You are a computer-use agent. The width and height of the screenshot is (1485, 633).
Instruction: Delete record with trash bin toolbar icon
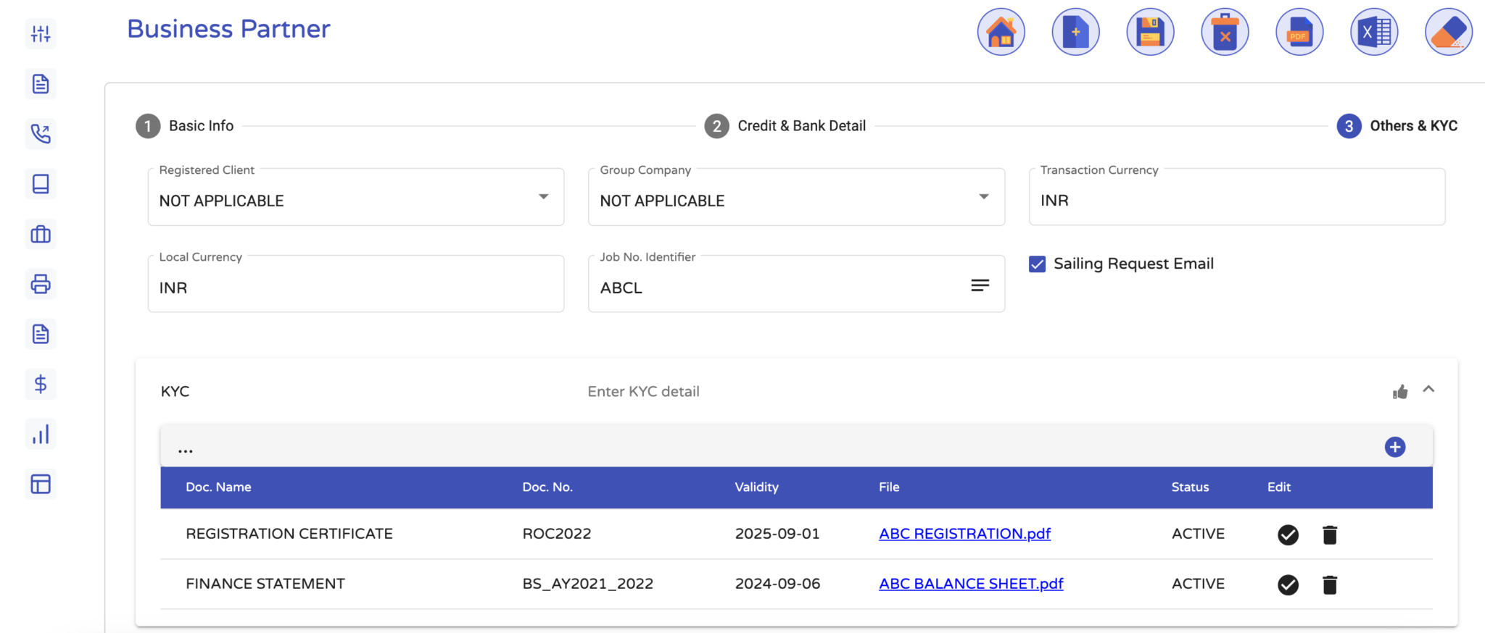point(1225,32)
